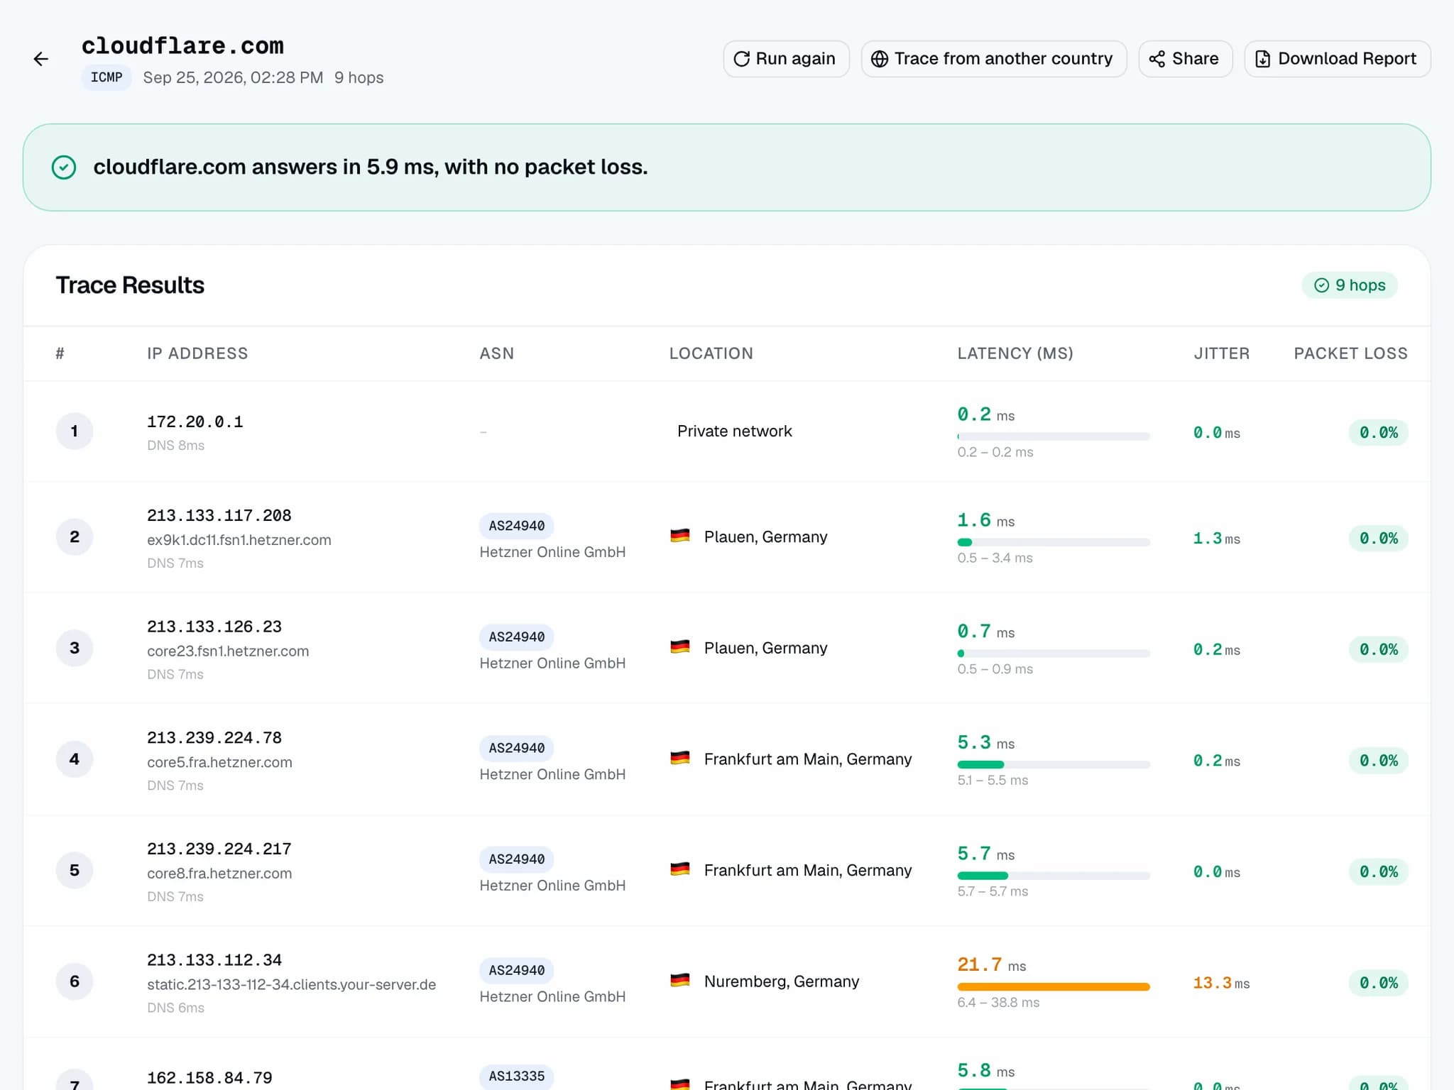Image resolution: width=1454 pixels, height=1090 pixels.
Task: Click the 9 hops badge in Trace Results
Action: [x=1350, y=285]
